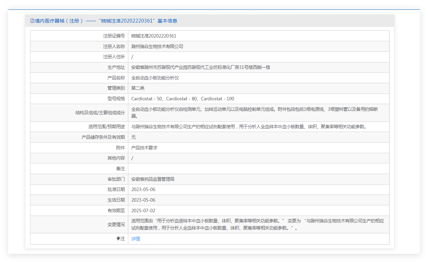Click the 有效期至 label

(x=116, y=210)
